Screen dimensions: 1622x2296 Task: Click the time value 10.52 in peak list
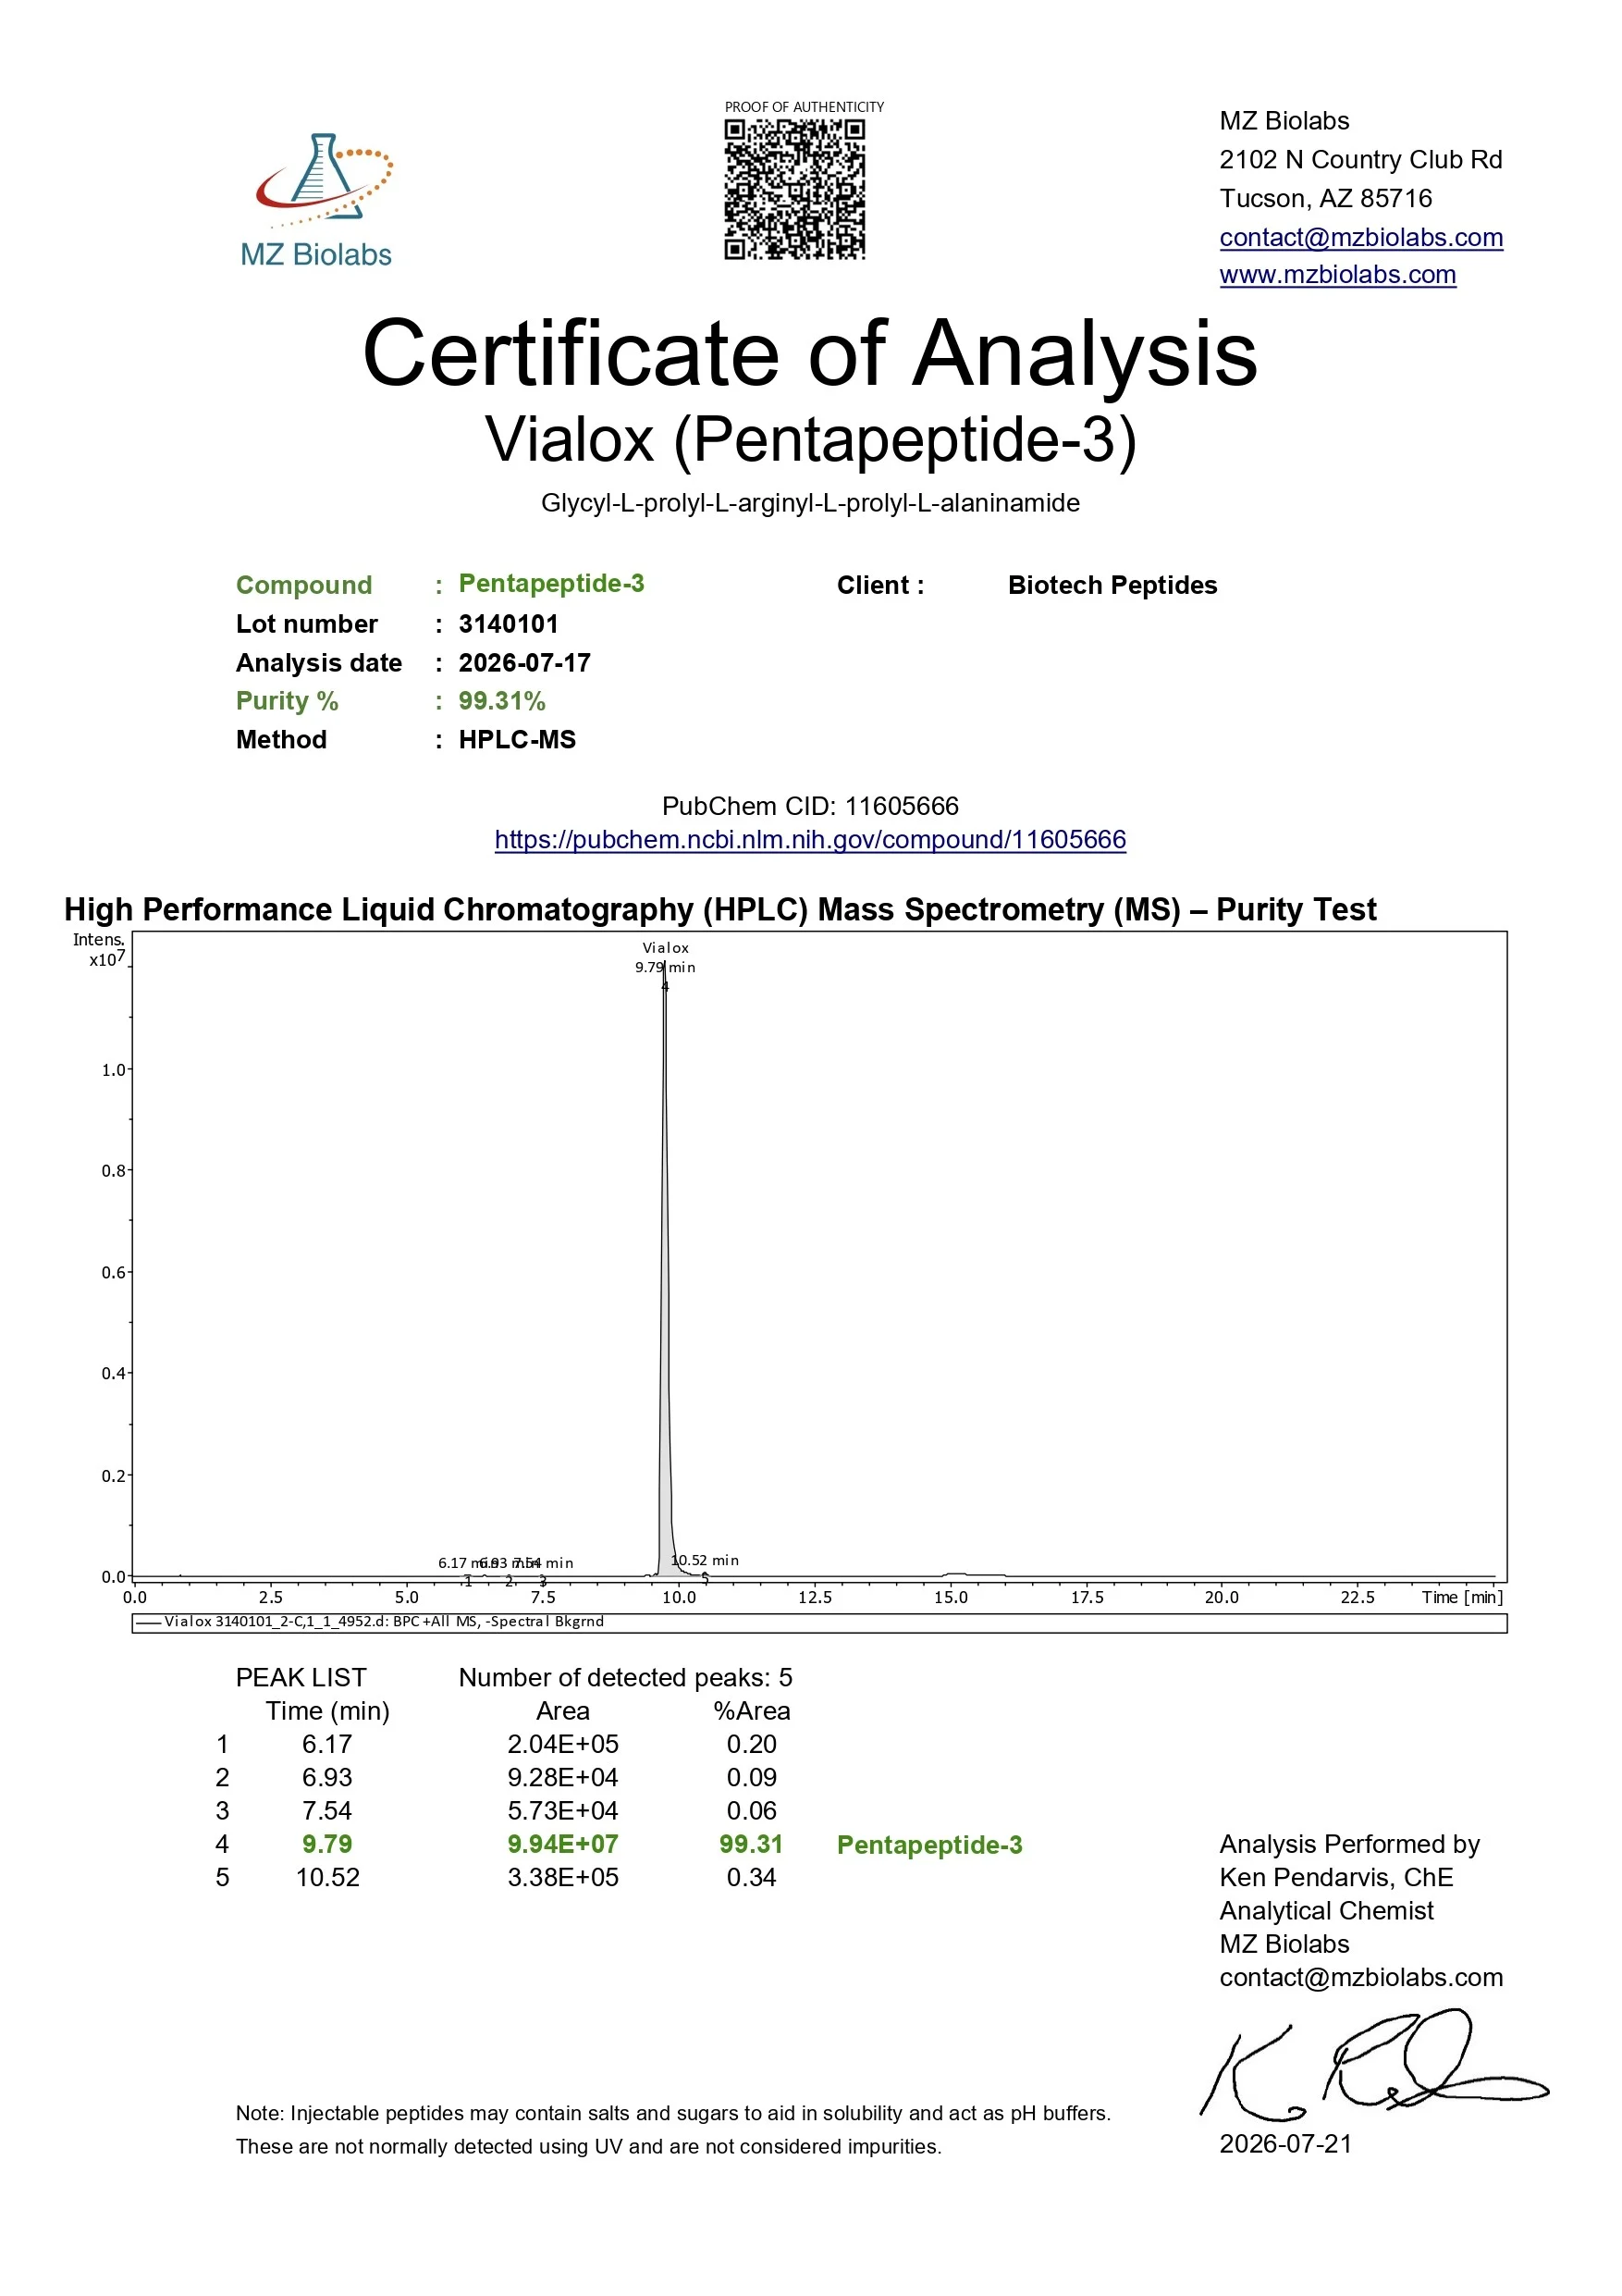[x=326, y=1877]
